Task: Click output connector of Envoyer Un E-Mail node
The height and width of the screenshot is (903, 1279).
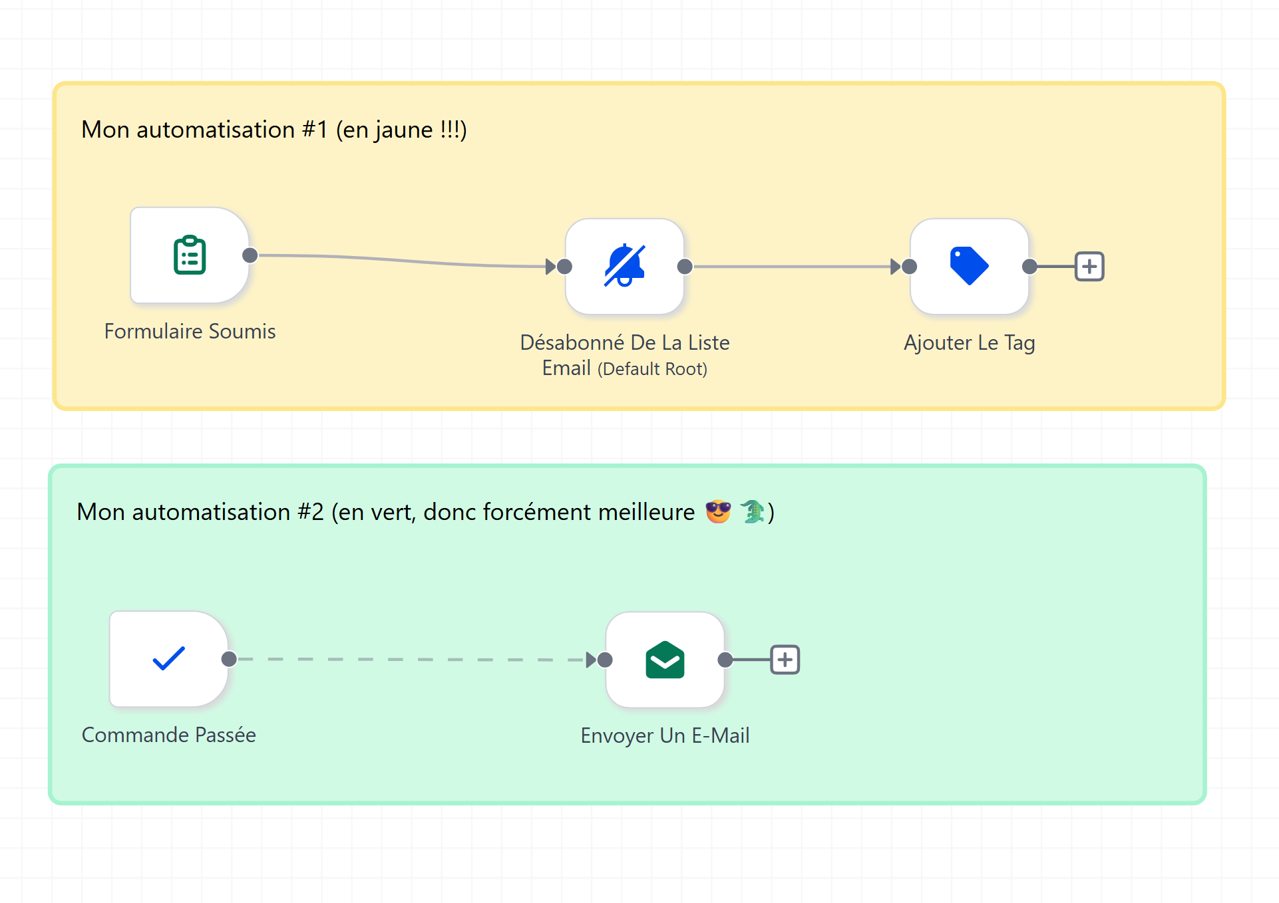Action: [x=725, y=660]
